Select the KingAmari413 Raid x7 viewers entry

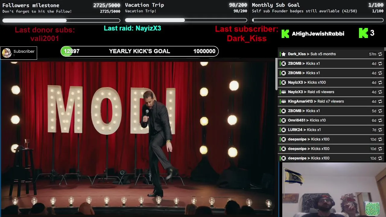point(331,101)
